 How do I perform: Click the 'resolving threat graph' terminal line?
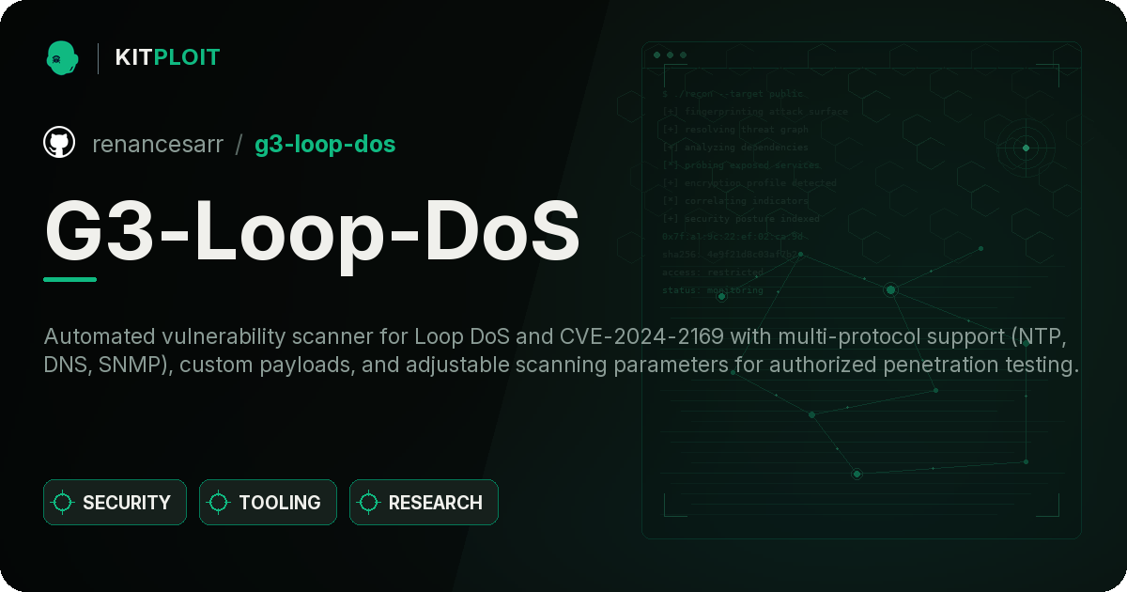(x=735, y=129)
